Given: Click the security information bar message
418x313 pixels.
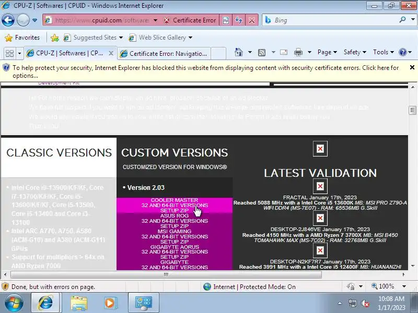Looking at the screenshot, I should 205,71.
